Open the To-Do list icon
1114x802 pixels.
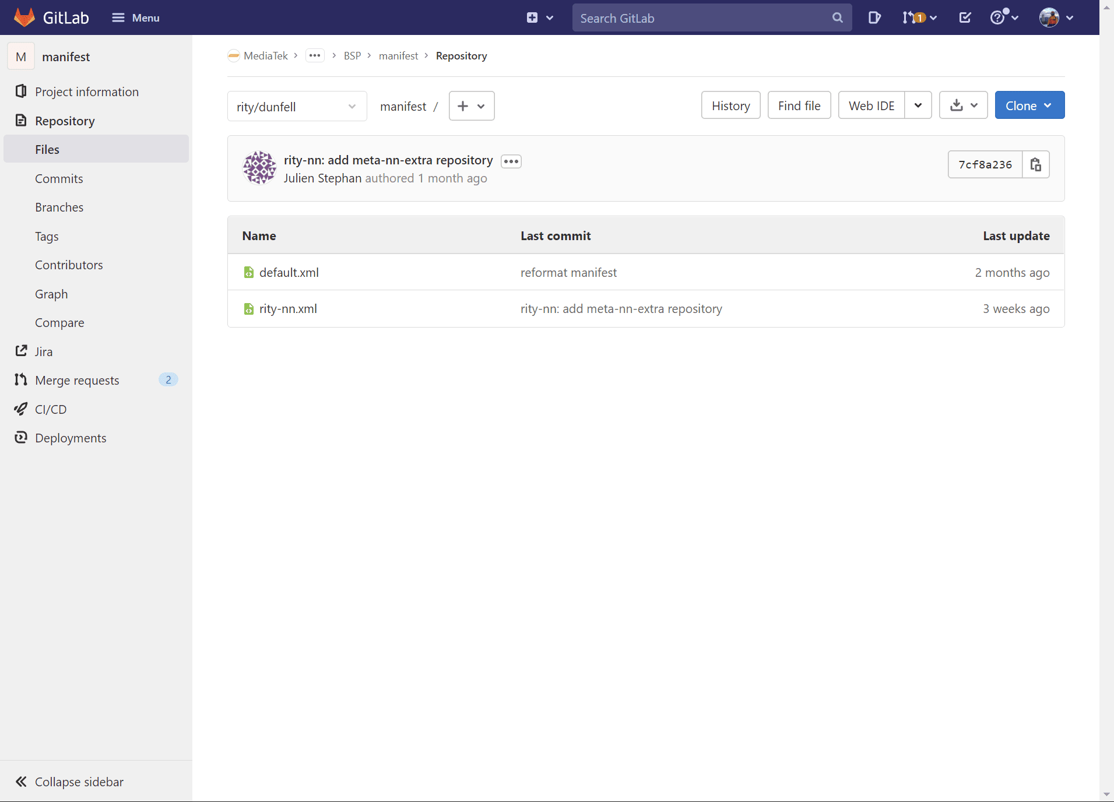point(965,17)
